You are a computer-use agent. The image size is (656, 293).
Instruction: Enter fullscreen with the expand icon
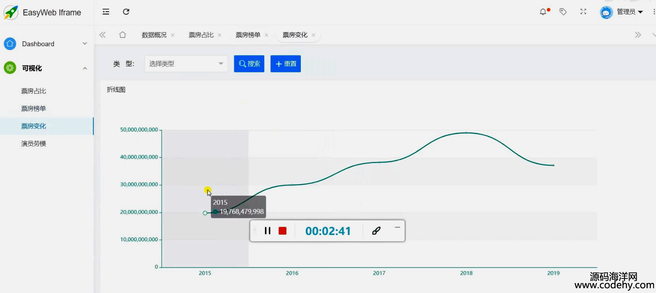[583, 12]
